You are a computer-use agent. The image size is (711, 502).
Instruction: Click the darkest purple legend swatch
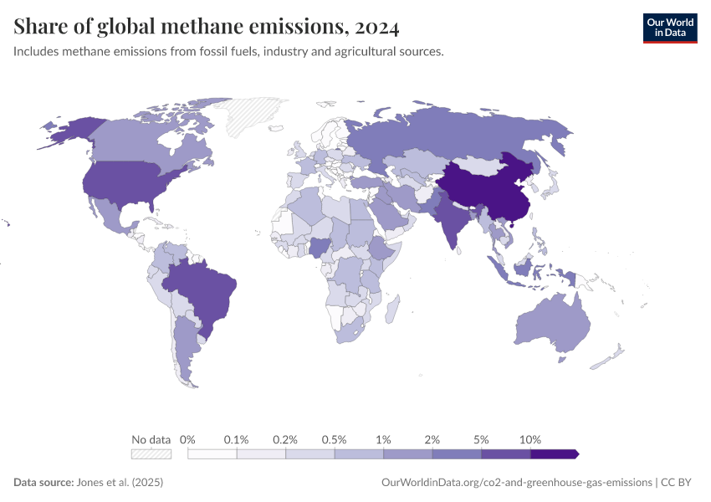click(552, 453)
